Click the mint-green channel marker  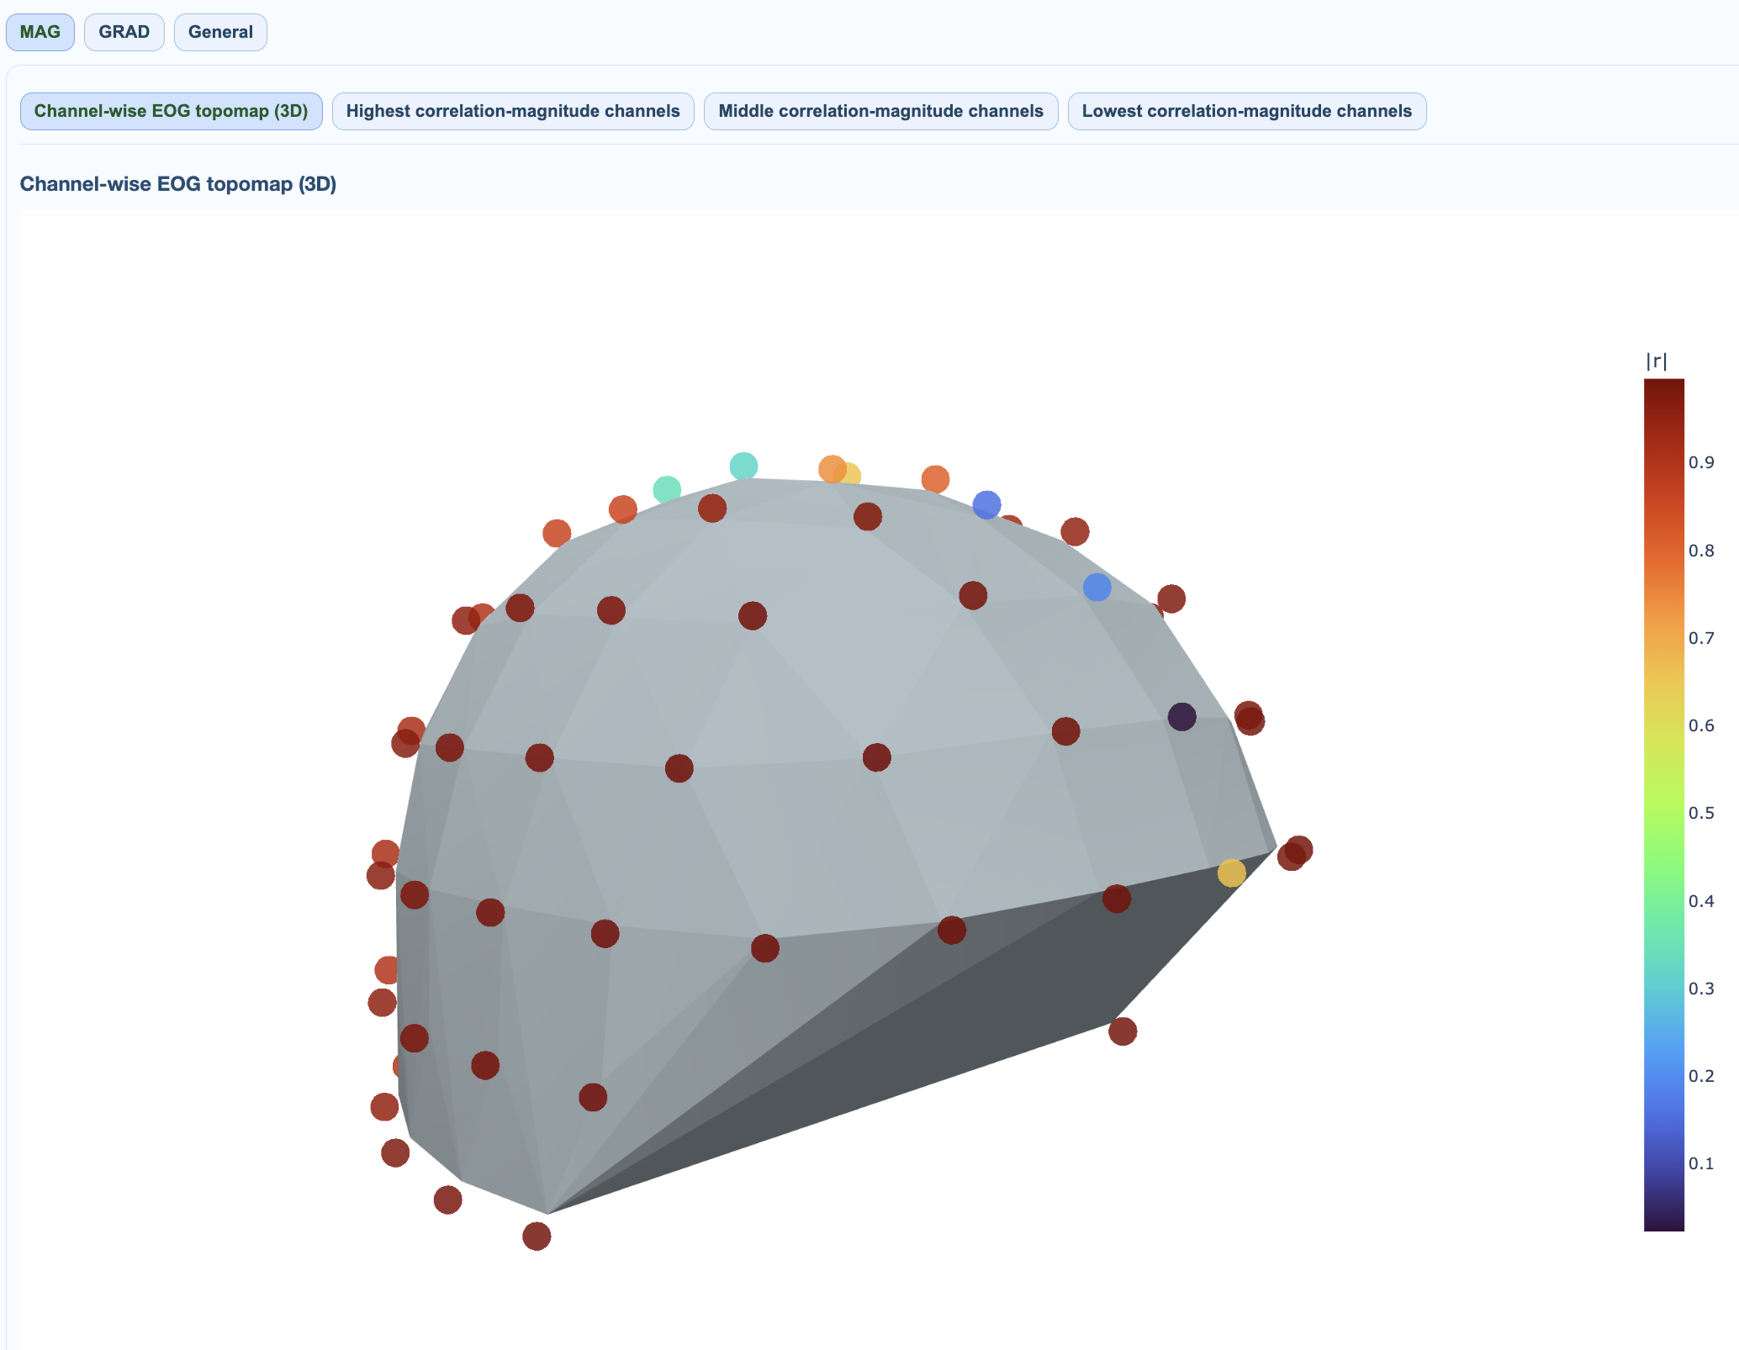tap(667, 489)
